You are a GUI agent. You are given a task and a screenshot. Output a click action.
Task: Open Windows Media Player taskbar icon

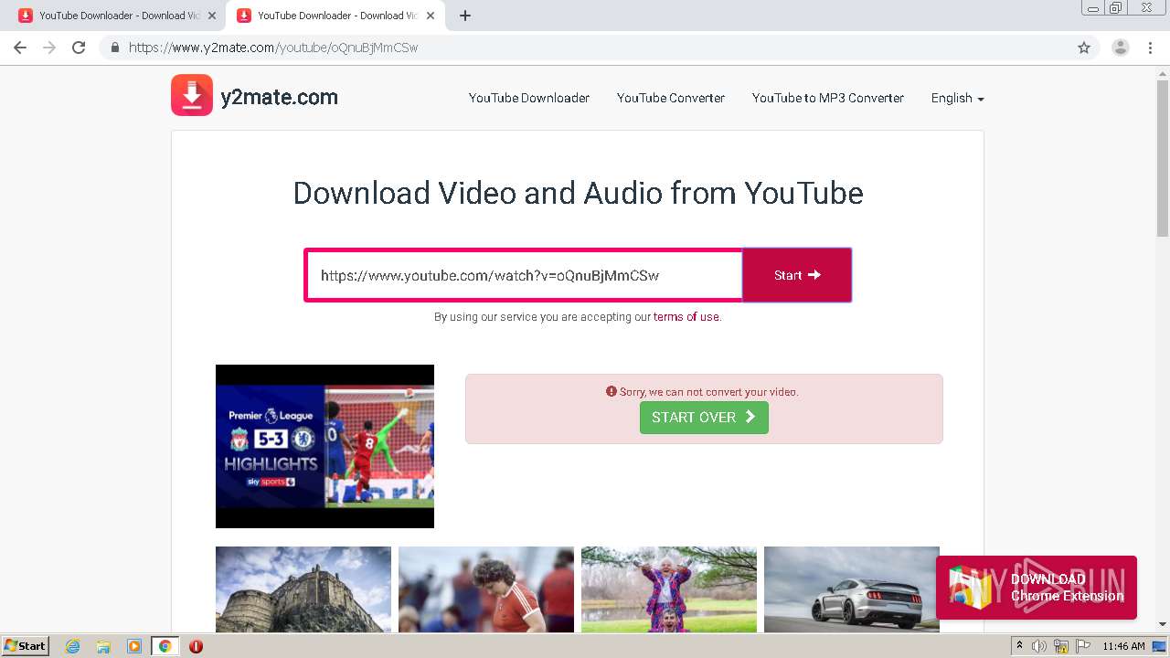coord(134,646)
